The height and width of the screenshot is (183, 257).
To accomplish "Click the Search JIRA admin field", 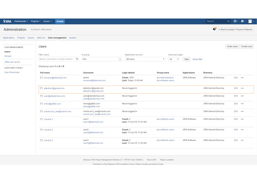I will pos(42,30).
